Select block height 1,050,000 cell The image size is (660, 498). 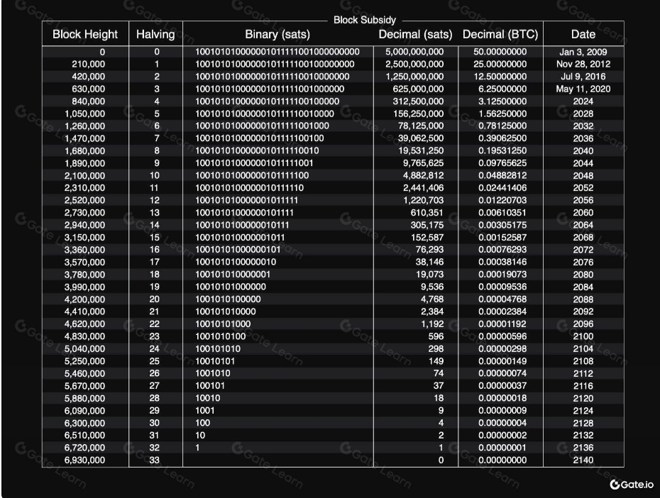coord(84,114)
